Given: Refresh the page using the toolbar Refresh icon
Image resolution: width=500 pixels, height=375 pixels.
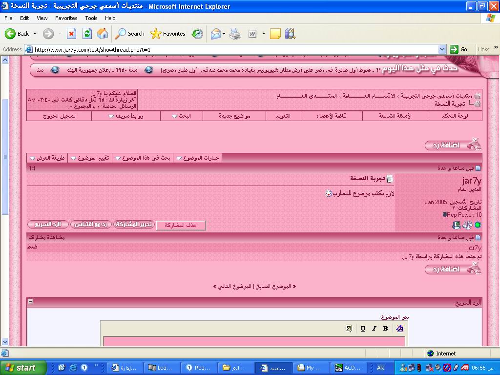Looking at the screenshot, I should [x=87, y=34].
